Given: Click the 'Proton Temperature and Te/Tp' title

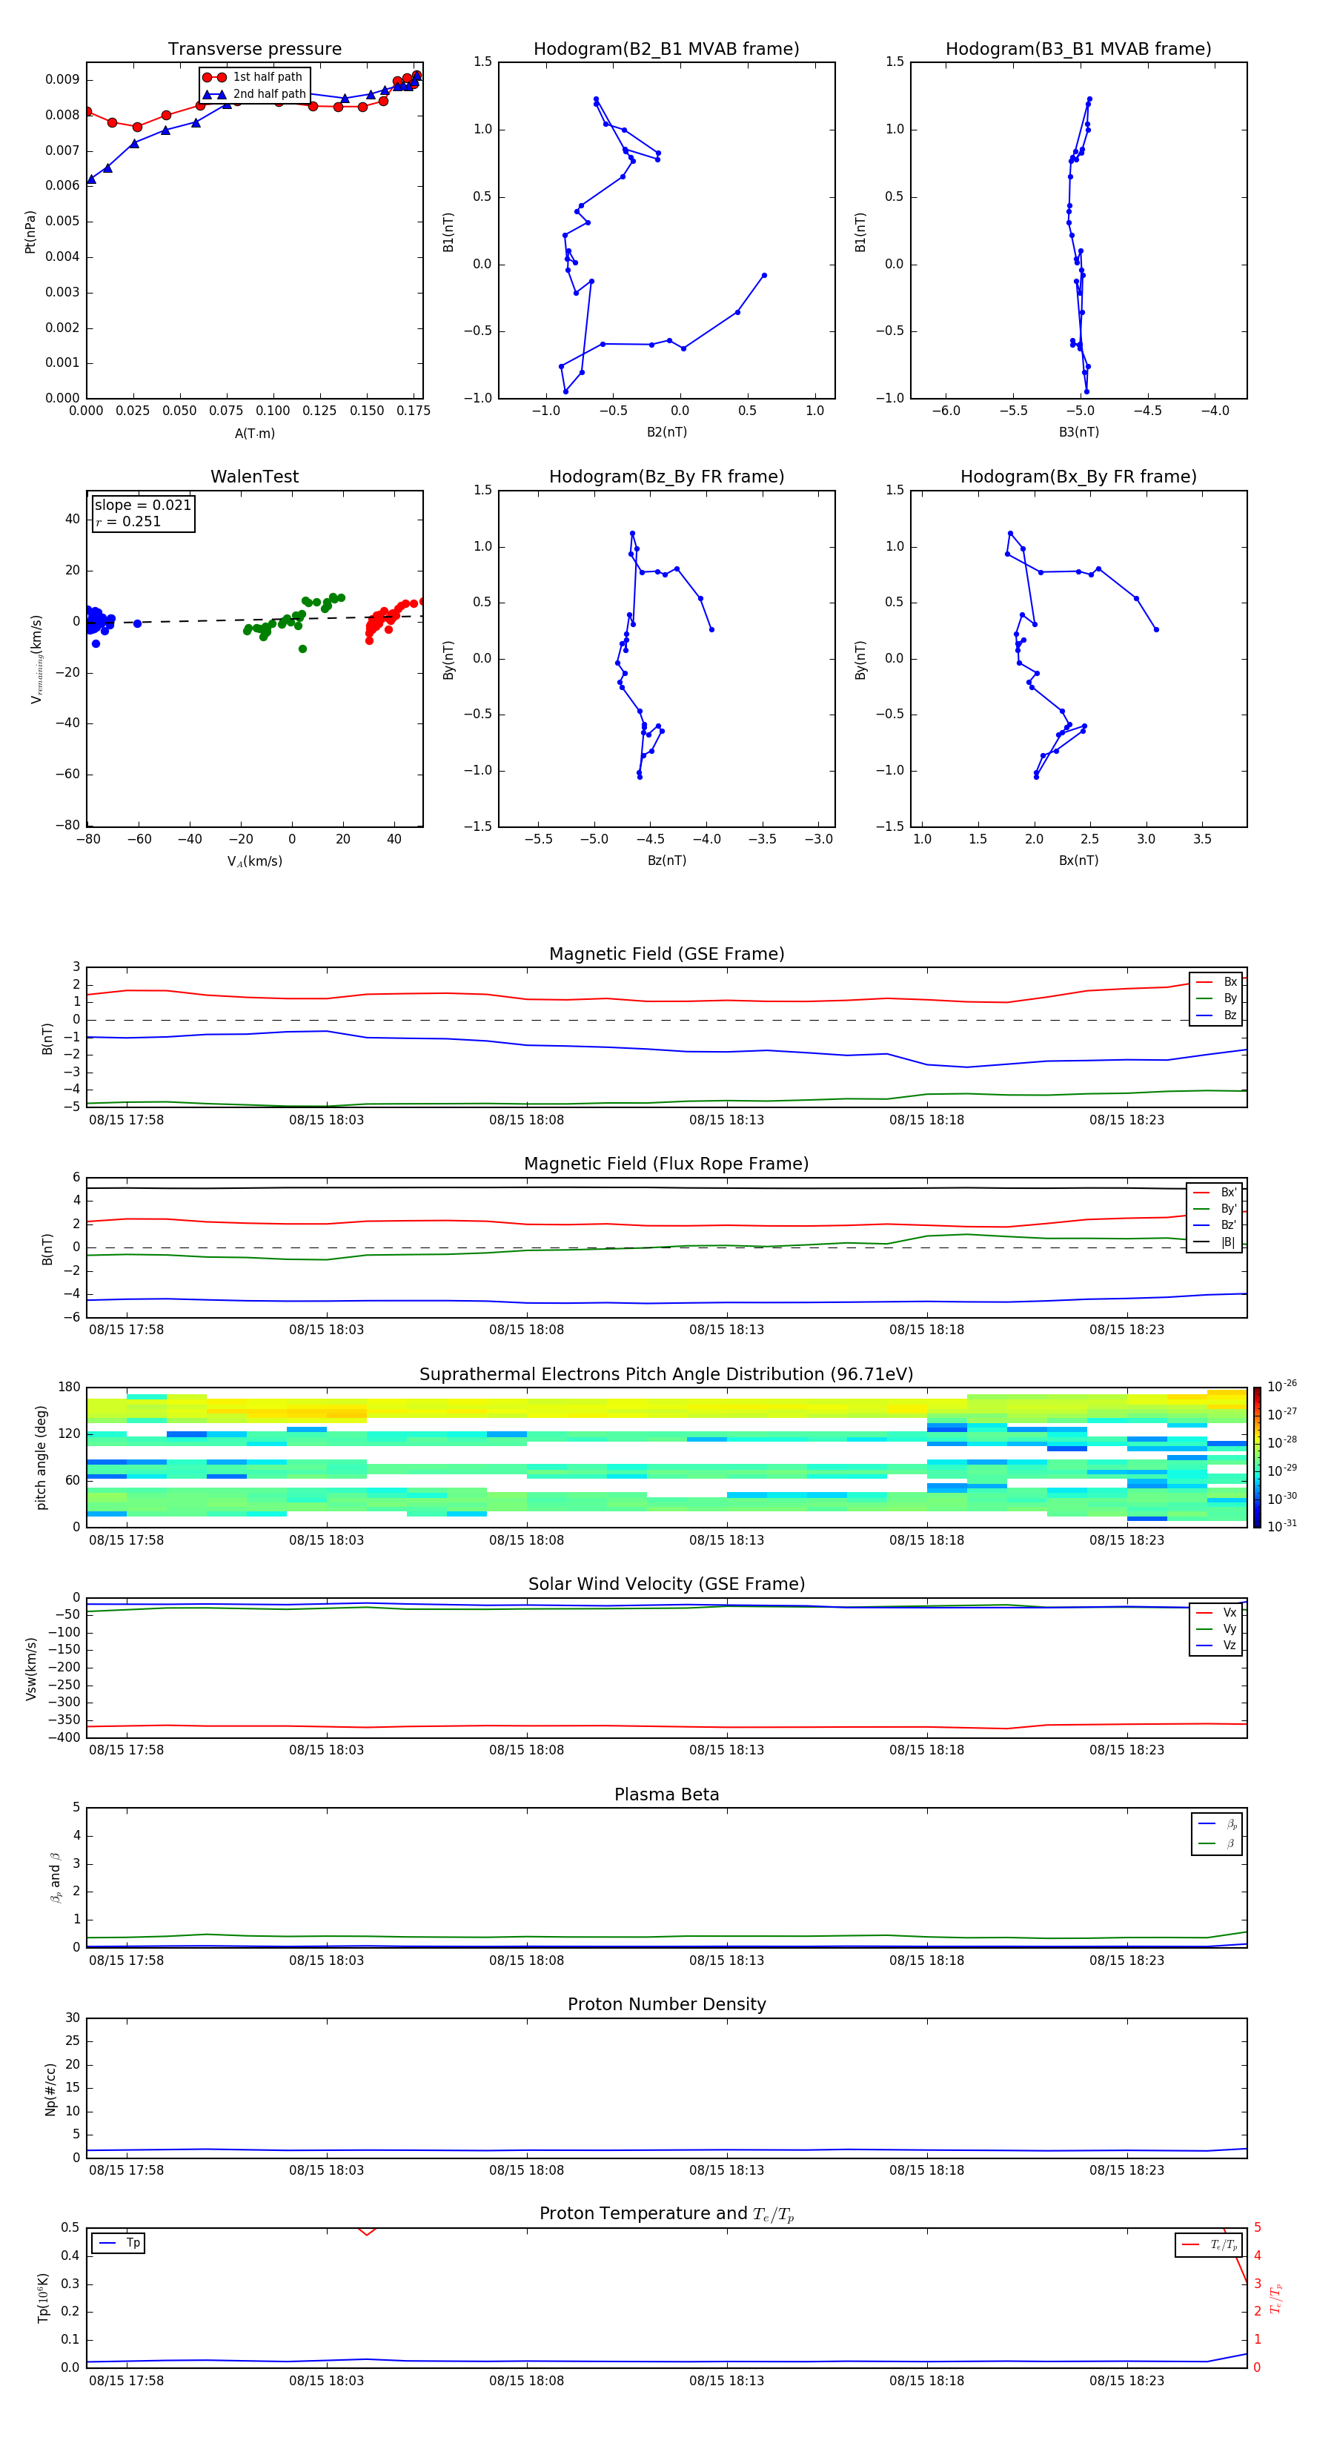Looking at the screenshot, I should (666, 2214).
